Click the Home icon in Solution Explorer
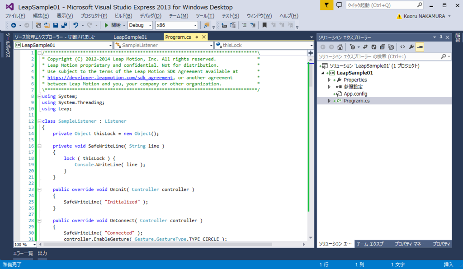The image size is (463, 269). tap(340, 47)
